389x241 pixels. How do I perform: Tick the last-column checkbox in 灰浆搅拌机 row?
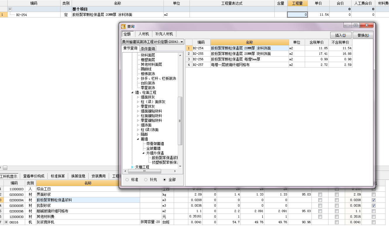pyautogui.click(x=373, y=222)
